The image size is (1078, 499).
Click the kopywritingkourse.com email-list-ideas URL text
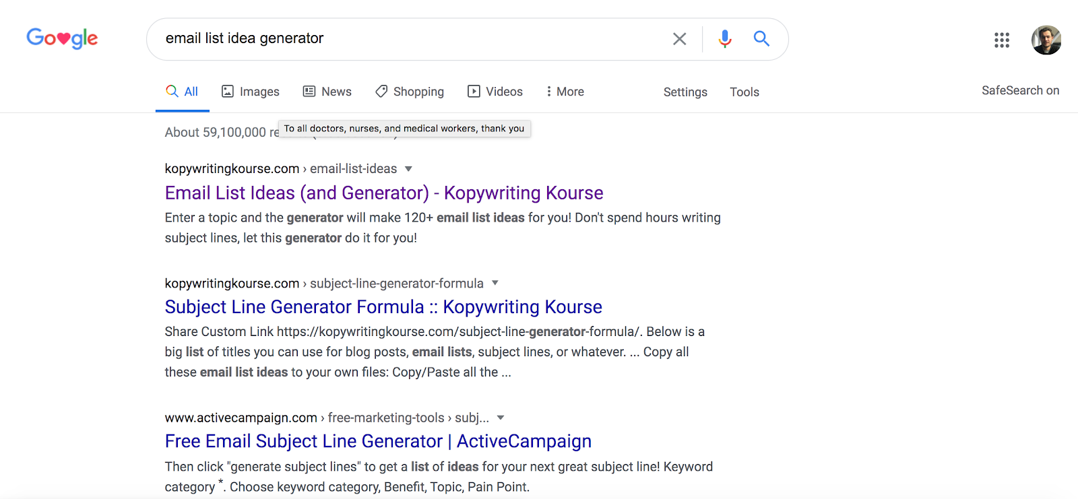(281, 169)
